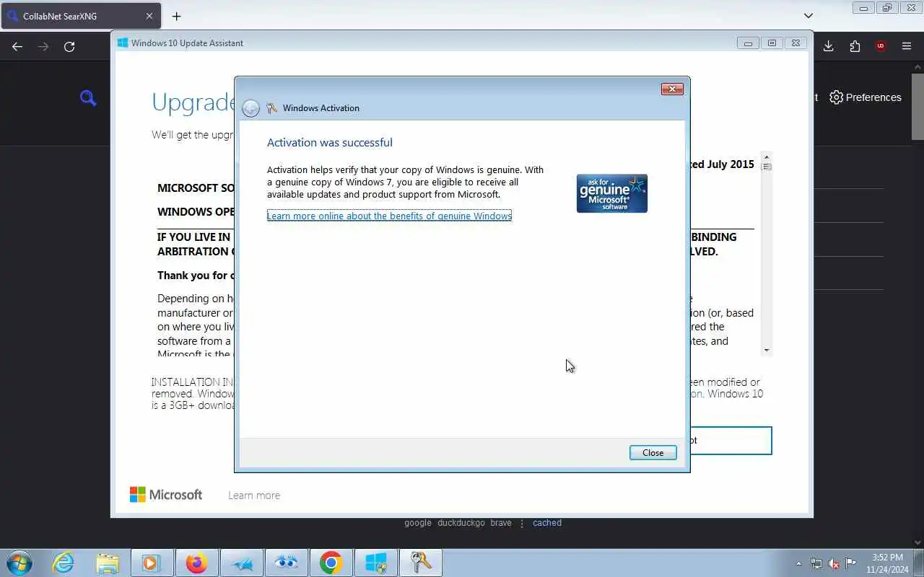Open File Explorer from taskbar
The height and width of the screenshot is (577, 924).
click(x=108, y=563)
